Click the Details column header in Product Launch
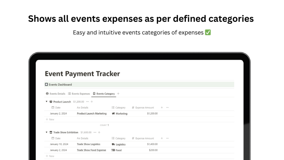The height and width of the screenshot is (160, 284). tap(83, 108)
